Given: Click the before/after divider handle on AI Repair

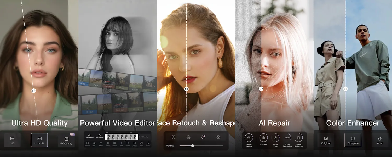Looking at the screenshot, I should pos(261,89).
